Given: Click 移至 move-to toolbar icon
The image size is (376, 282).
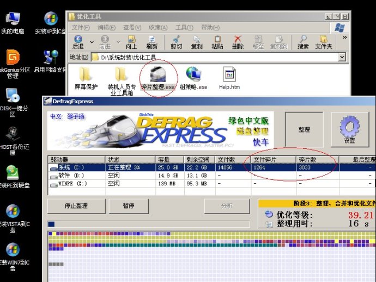Looking at the screenshot, I should (258, 42).
